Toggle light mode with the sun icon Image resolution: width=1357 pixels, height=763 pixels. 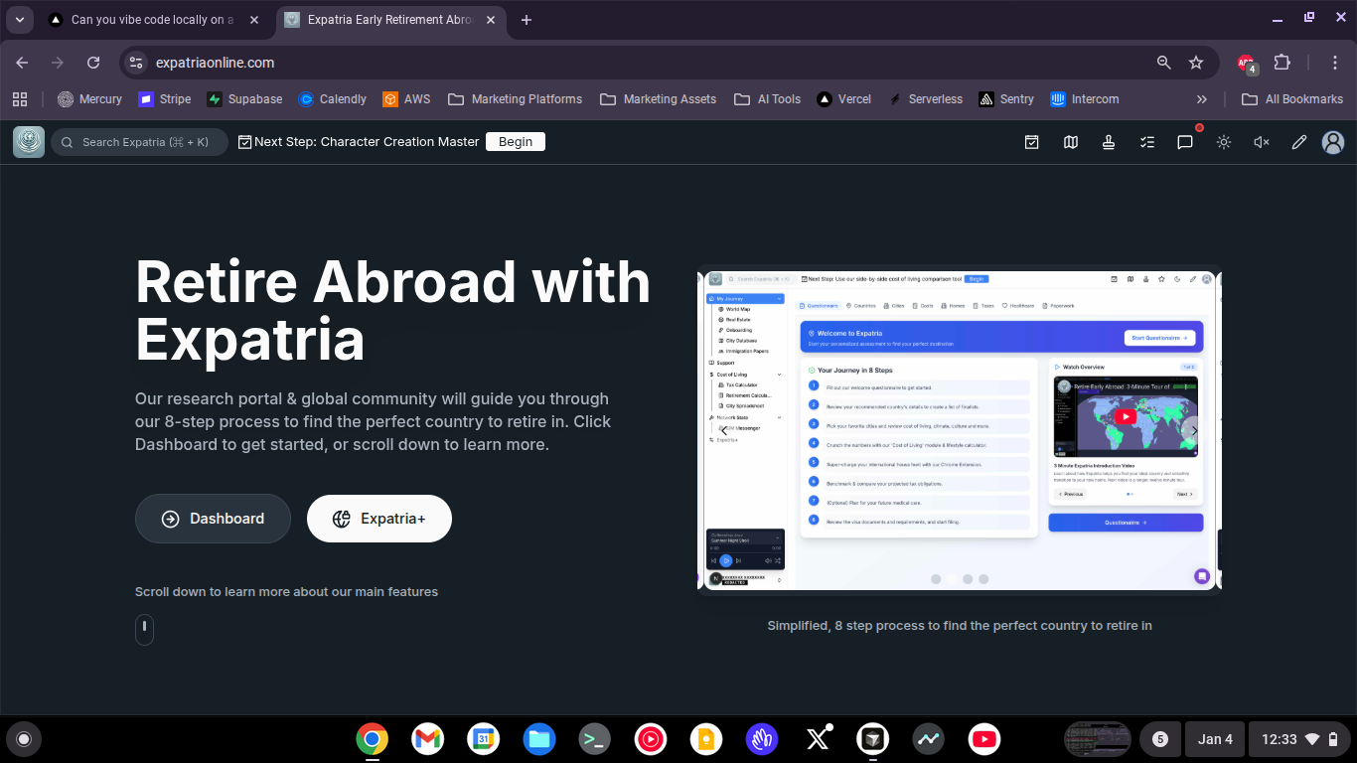click(1224, 142)
